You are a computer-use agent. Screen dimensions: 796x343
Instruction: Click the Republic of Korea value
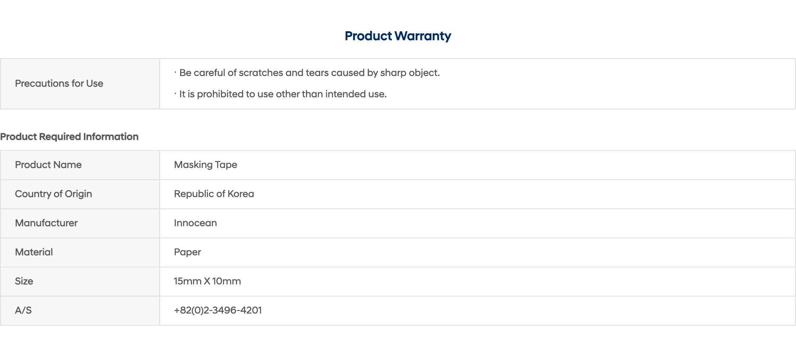214,194
